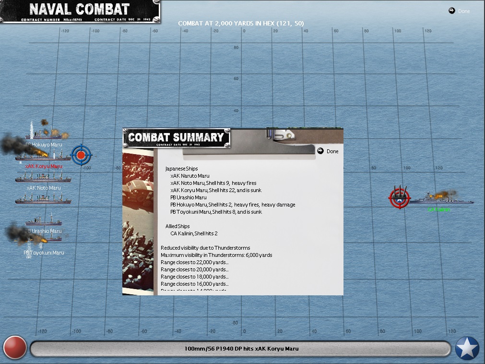Click the Combat Summary title plate
Viewport: 485px width, 364px height.
[x=177, y=138]
